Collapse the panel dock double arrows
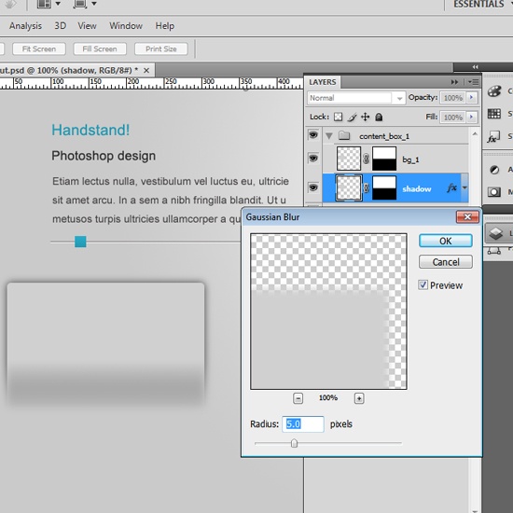The image size is (513, 513). point(476,67)
